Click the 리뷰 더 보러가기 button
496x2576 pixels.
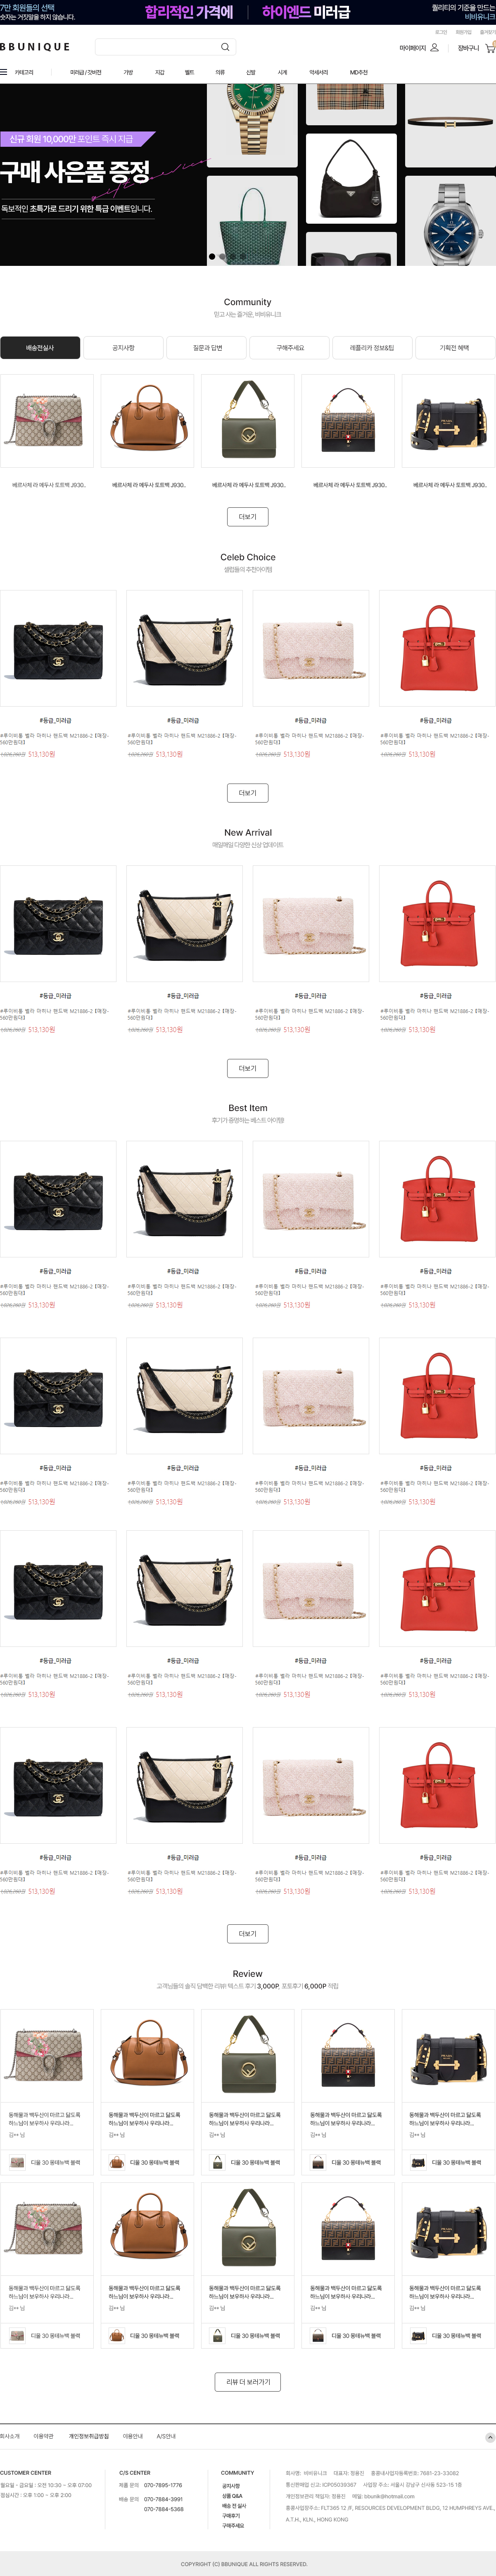tap(247, 2382)
